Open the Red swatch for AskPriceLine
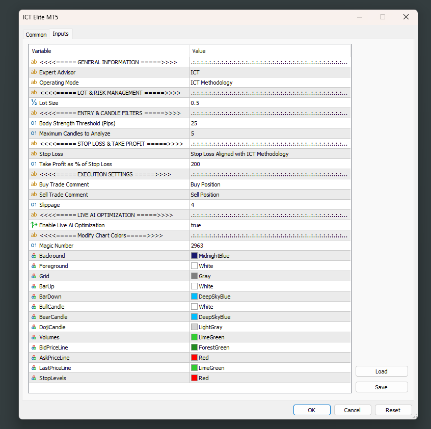 [194, 357]
